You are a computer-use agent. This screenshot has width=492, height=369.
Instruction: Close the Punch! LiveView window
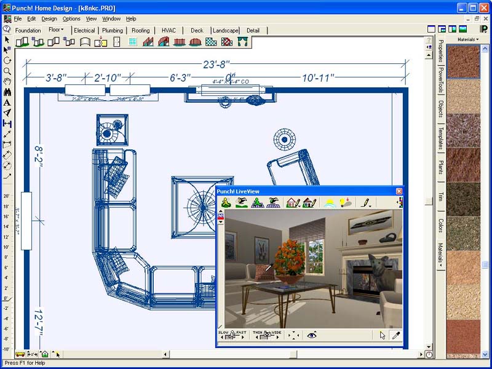tap(399, 191)
